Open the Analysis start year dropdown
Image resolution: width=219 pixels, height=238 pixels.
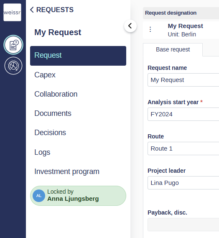point(183,114)
